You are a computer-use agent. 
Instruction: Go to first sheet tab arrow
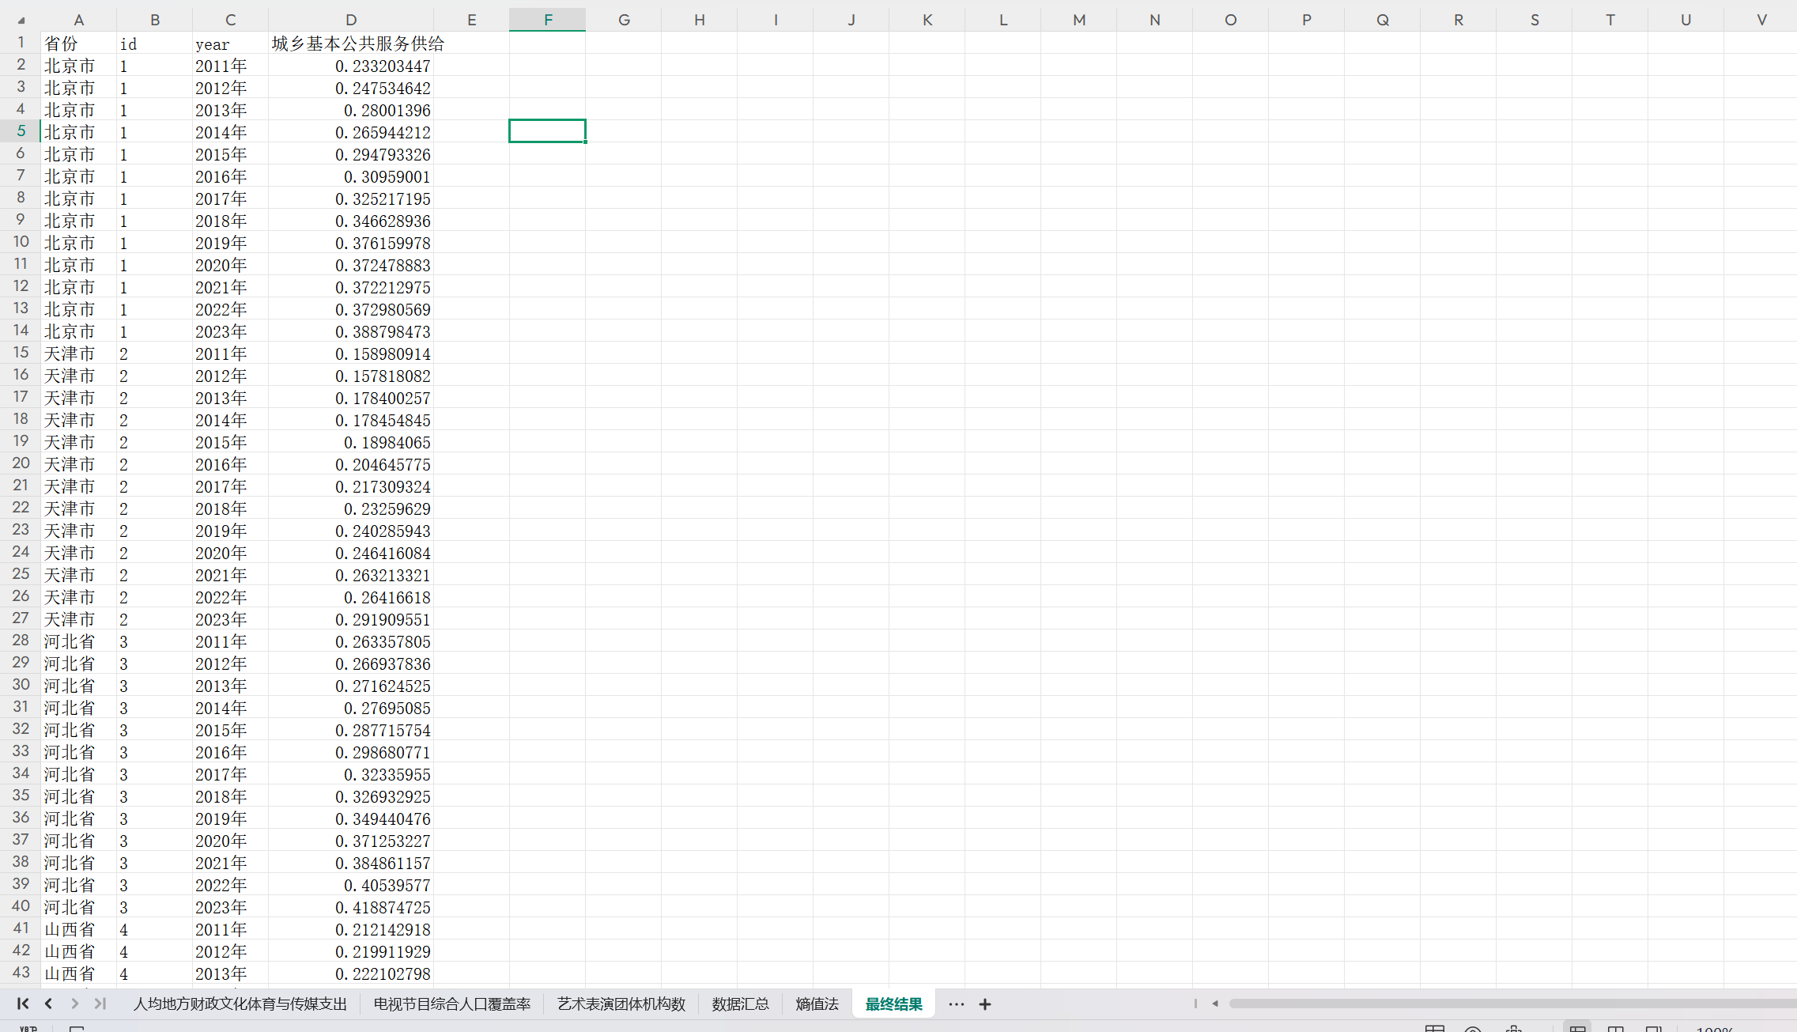[22, 1004]
